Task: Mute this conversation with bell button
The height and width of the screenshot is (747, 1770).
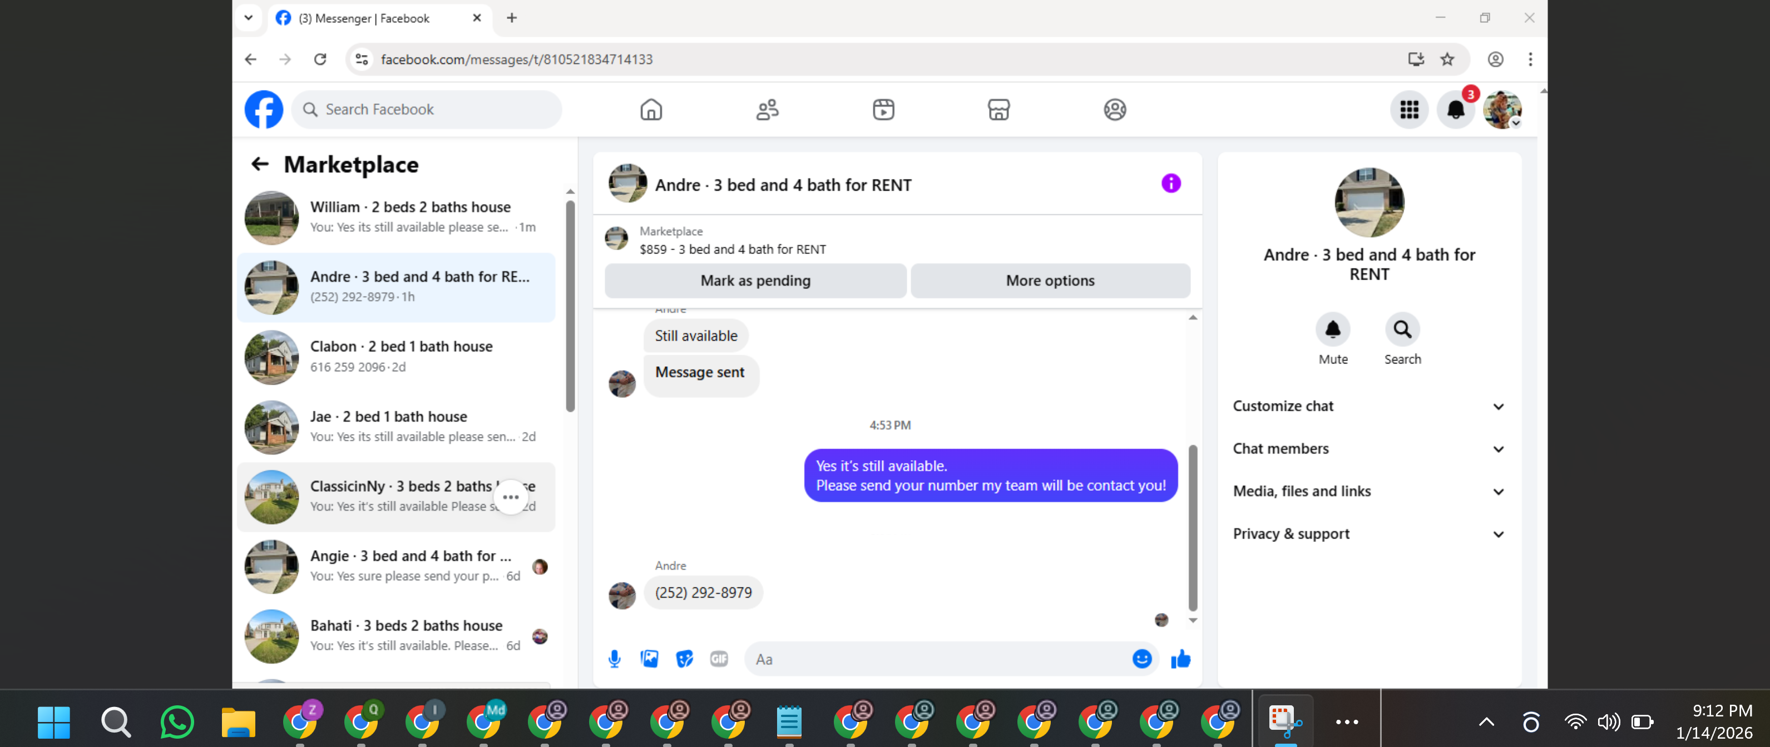Action: 1332,330
